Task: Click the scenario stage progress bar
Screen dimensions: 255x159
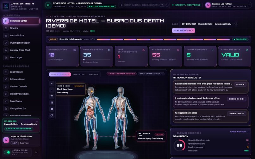Action: (163, 39)
